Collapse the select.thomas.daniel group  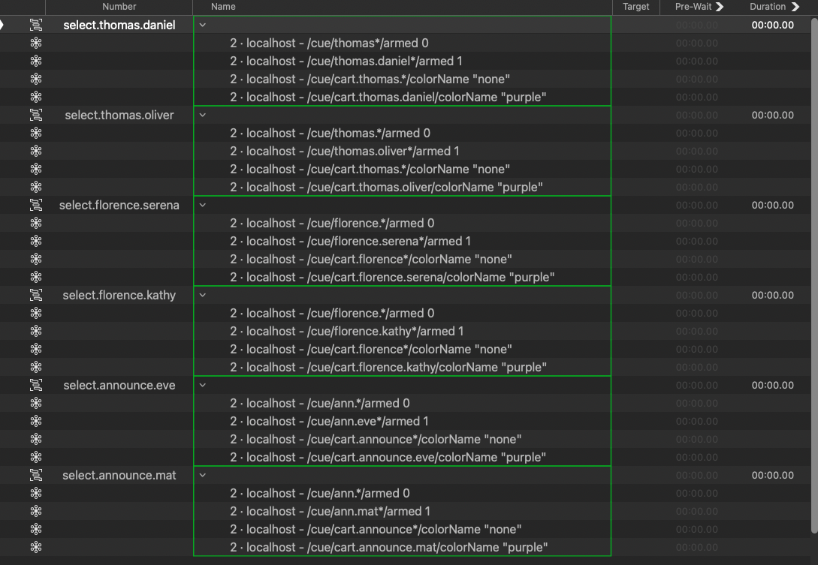[202, 25]
